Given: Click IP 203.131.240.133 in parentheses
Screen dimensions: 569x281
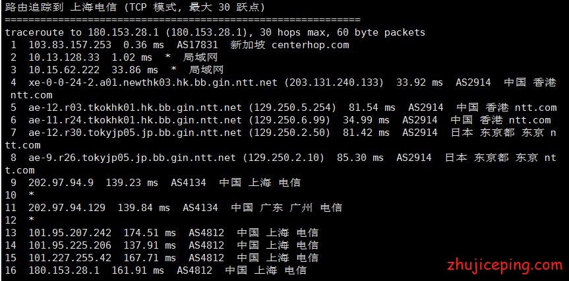Looking at the screenshot, I should click(x=334, y=82).
